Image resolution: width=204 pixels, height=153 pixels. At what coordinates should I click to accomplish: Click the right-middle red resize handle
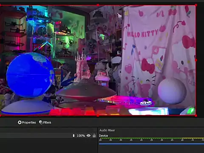pos(196,60)
